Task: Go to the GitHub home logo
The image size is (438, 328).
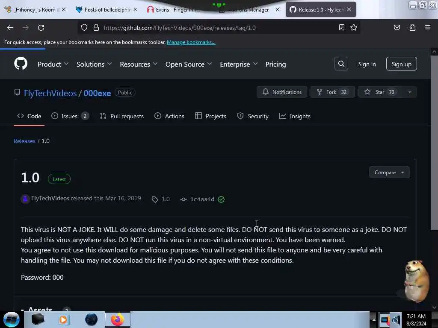Action: pyautogui.click(x=21, y=64)
